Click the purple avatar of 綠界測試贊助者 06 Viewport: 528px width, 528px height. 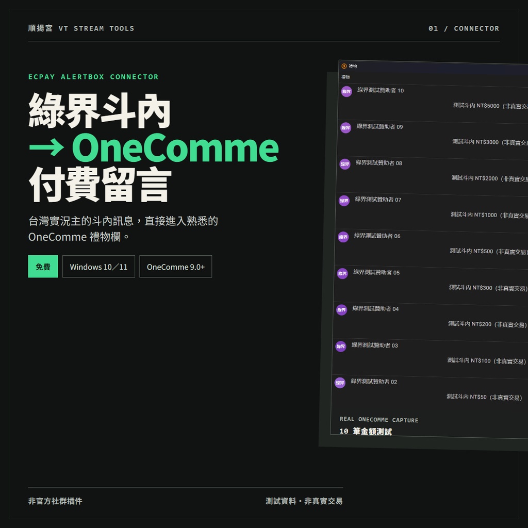pos(343,237)
